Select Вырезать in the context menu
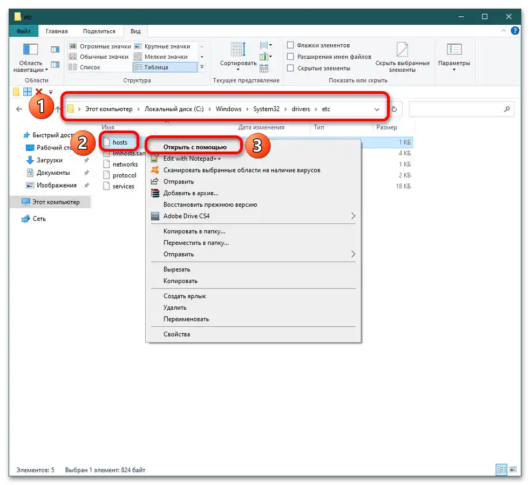The width and height of the screenshot is (530, 485). pyautogui.click(x=176, y=269)
